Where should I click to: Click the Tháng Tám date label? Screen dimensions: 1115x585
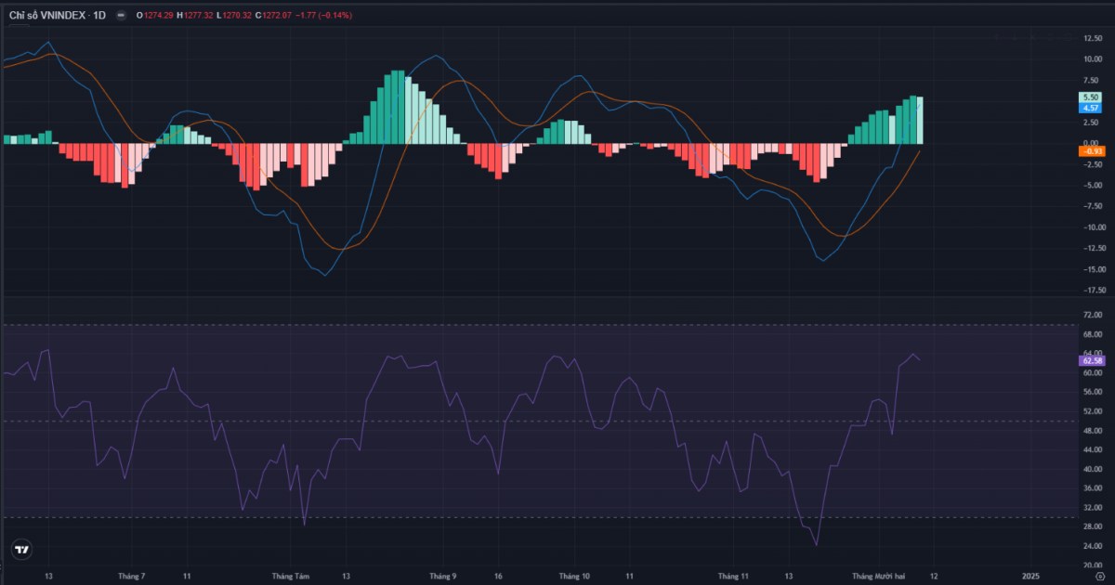click(x=290, y=577)
